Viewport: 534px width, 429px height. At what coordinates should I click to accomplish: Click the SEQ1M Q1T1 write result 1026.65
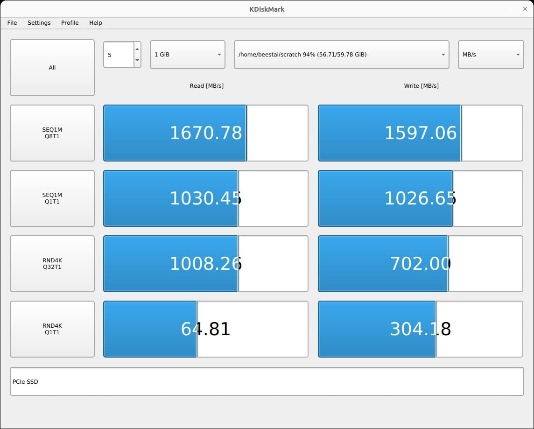(420, 198)
